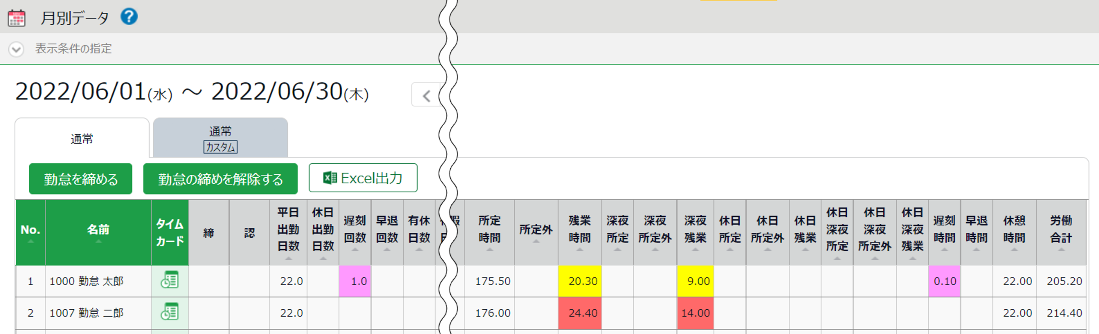Click the monthly data calendar icon
The width and height of the screenshot is (1099, 334).
pyautogui.click(x=17, y=18)
